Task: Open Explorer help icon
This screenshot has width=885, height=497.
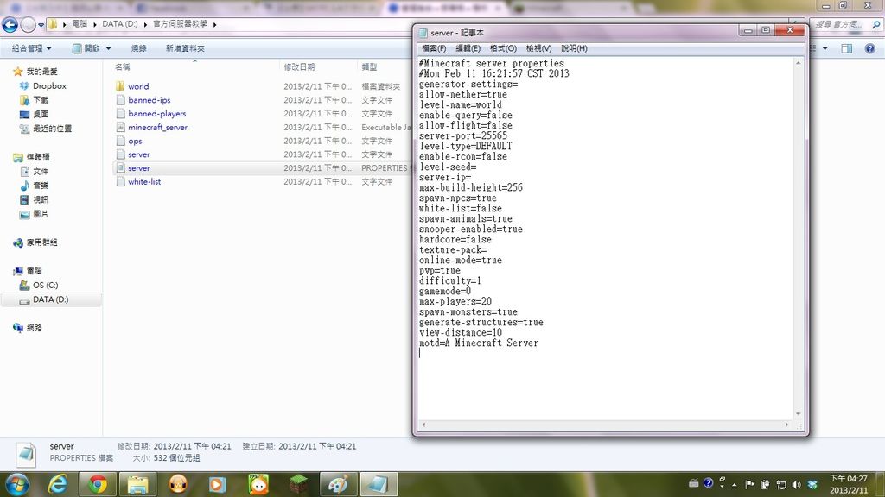Action: coord(869,49)
